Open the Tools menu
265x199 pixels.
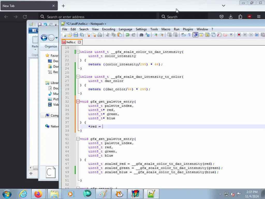[x=154, y=29]
